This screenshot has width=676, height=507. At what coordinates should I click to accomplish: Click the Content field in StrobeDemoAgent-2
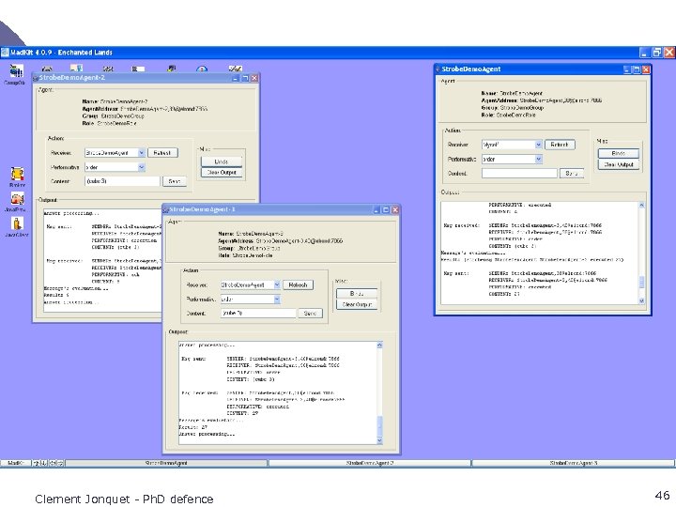pyautogui.click(x=122, y=181)
